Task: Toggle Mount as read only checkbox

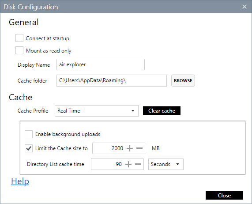Action: click(19, 50)
